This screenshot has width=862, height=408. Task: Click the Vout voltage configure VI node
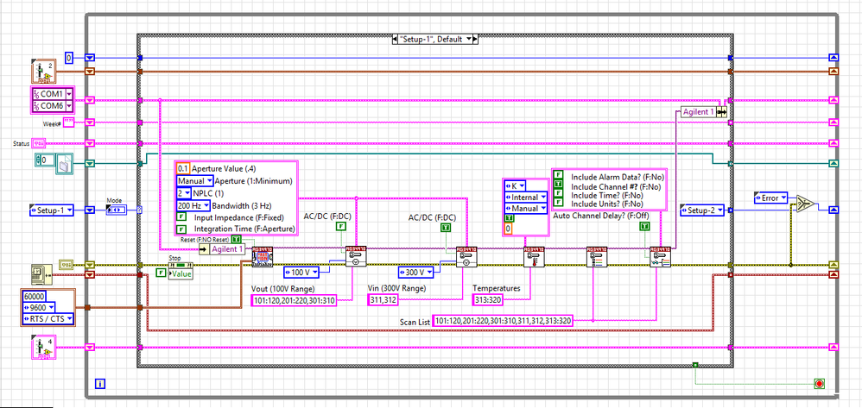point(355,256)
